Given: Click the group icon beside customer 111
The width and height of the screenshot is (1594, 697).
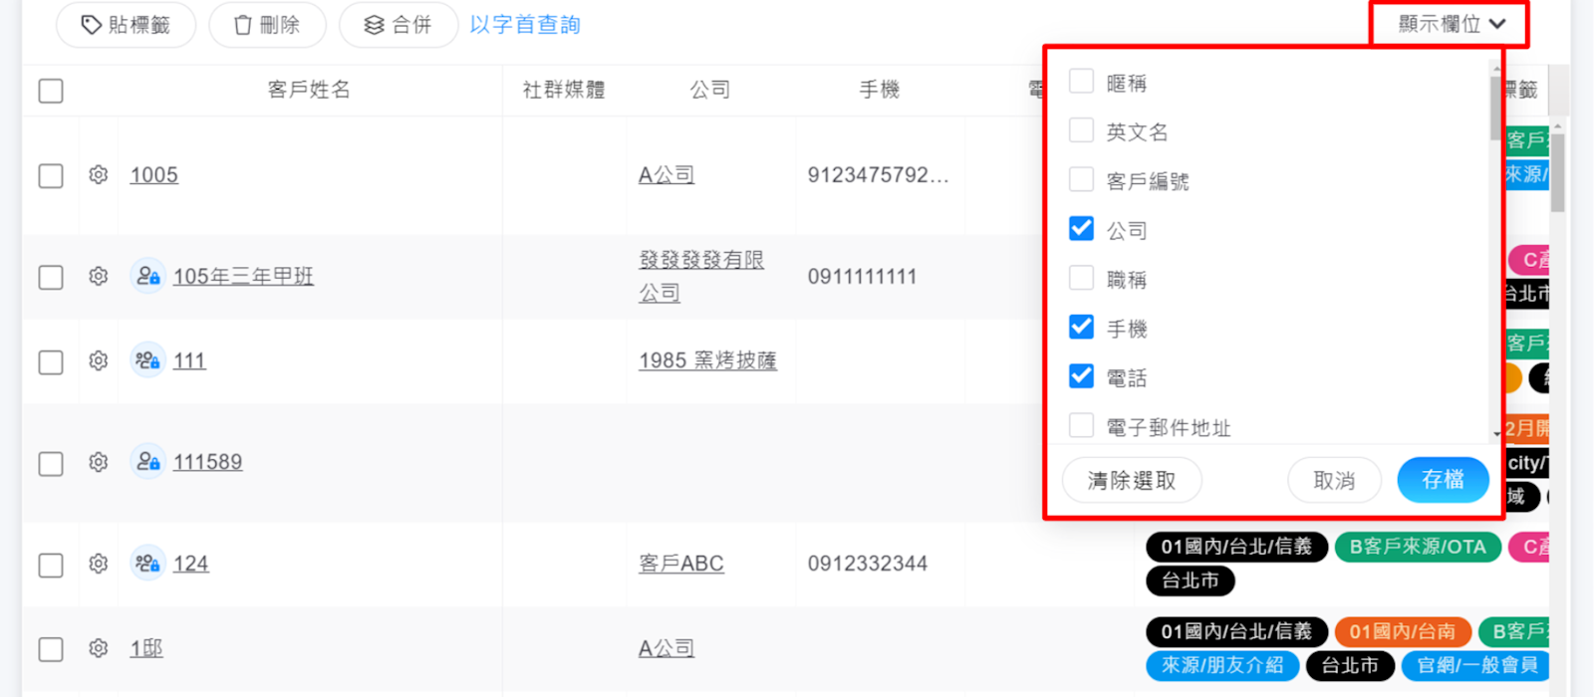Looking at the screenshot, I should click(147, 360).
